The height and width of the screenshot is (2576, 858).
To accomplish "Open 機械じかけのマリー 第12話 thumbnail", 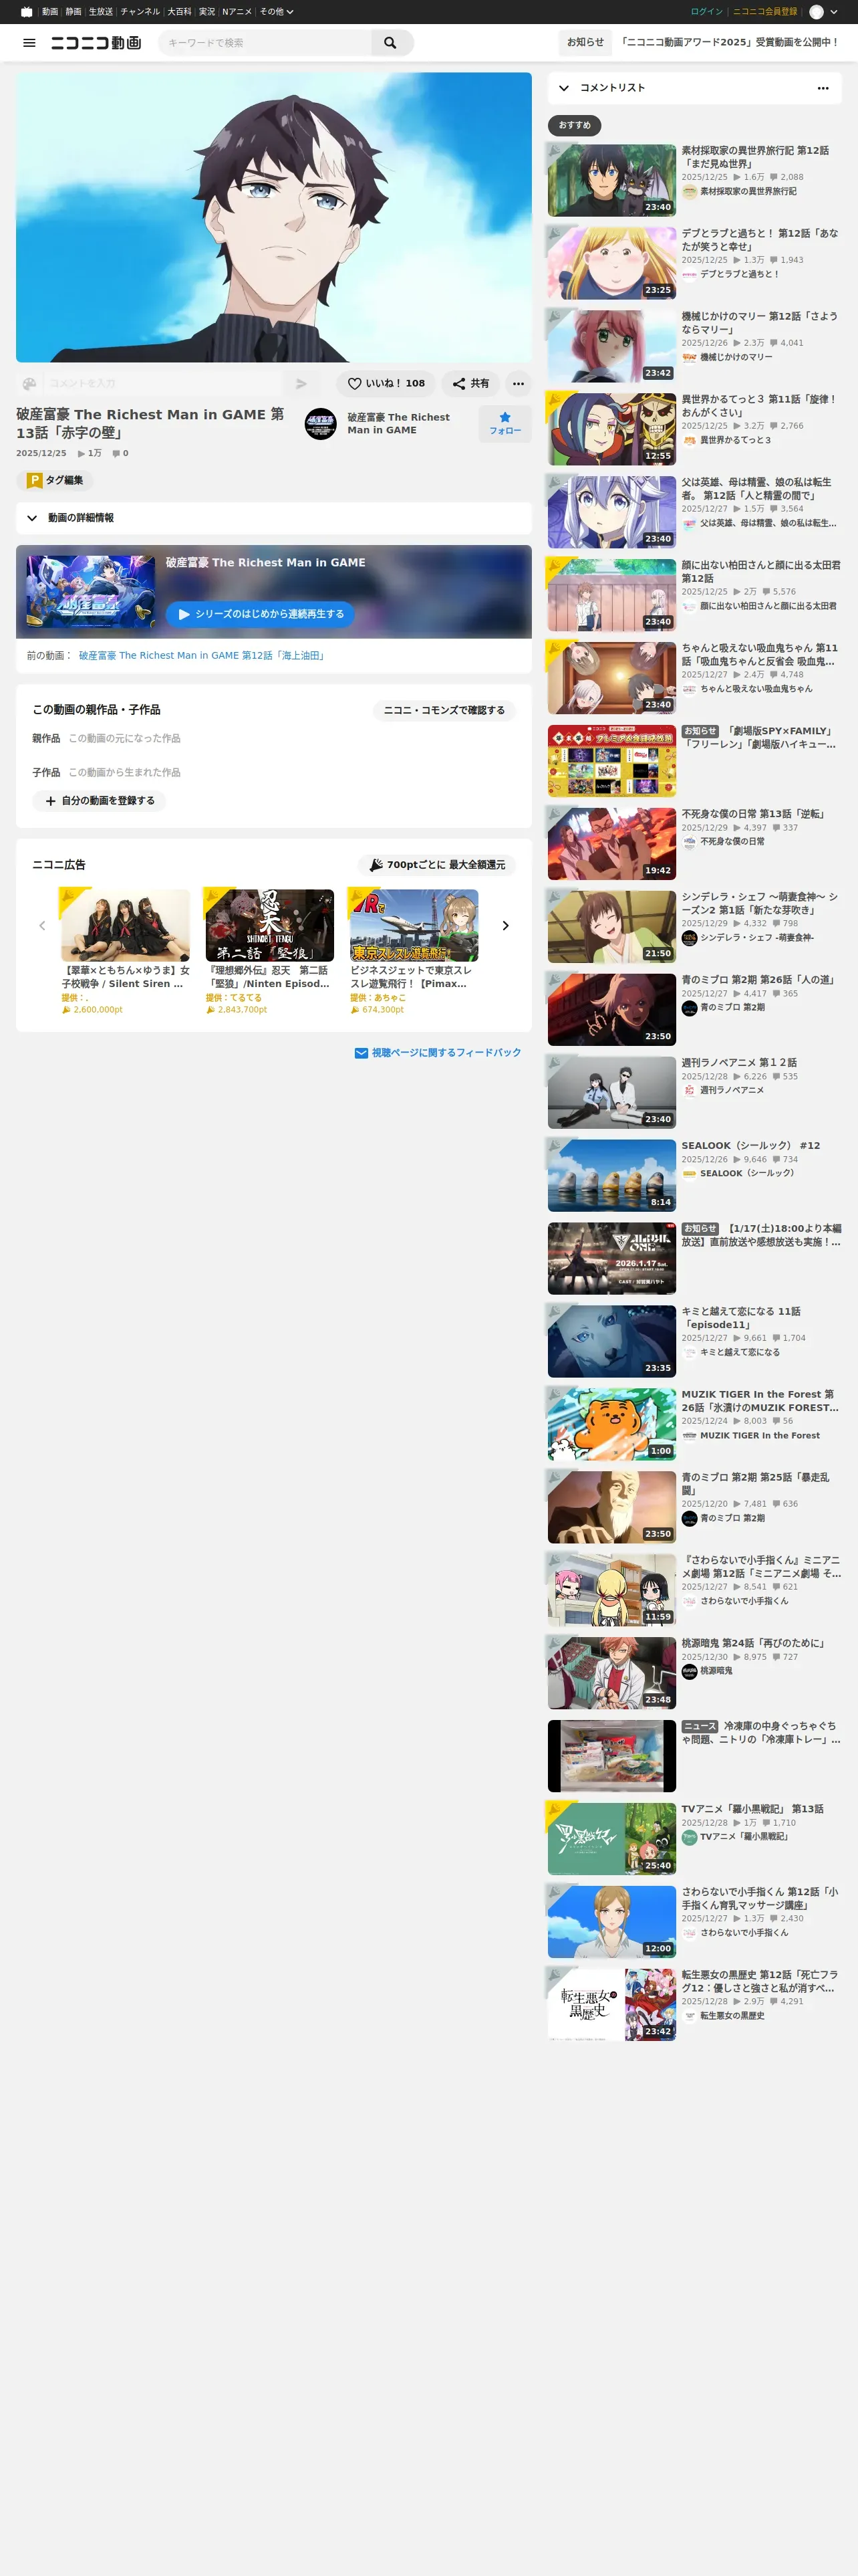I will coord(612,346).
